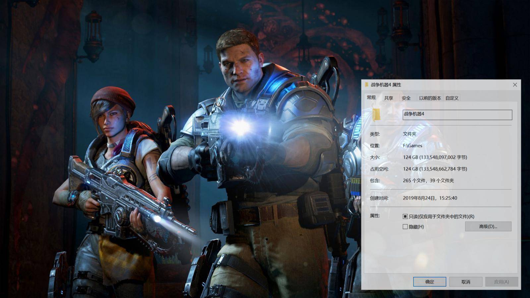
Task: Go to the 以前的版本 tab
Action: tap(430, 98)
